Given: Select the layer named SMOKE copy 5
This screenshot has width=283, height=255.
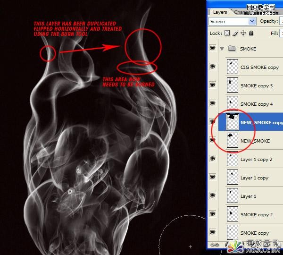Looking at the screenshot, I should pos(257,86).
